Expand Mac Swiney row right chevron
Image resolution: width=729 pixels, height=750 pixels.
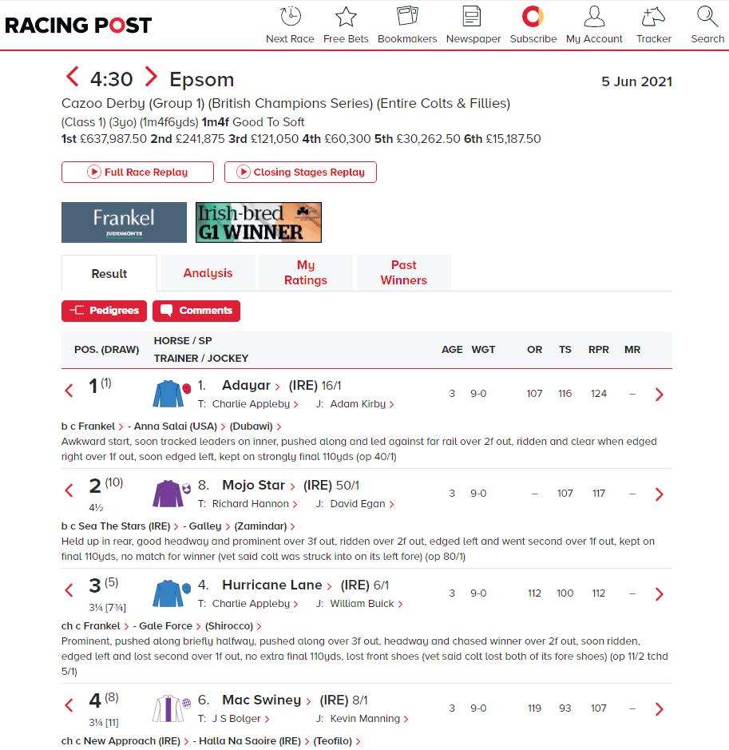click(660, 708)
